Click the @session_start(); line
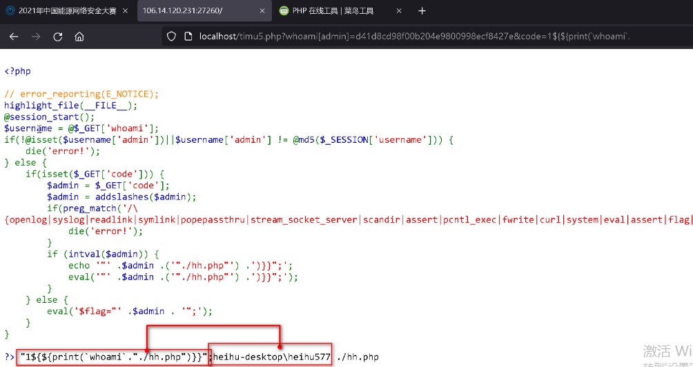Image resolution: width=693 pixels, height=367 pixels. point(50,117)
